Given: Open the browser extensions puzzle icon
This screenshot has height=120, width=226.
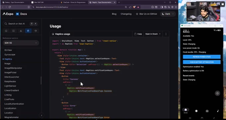Looking at the screenshot, I should coord(153,7).
